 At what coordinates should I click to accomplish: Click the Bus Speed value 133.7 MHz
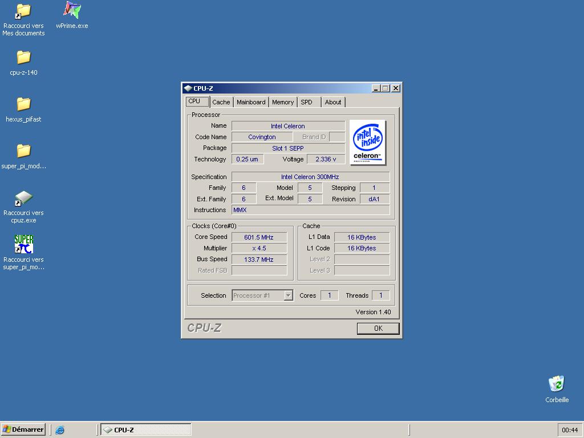[x=259, y=259]
